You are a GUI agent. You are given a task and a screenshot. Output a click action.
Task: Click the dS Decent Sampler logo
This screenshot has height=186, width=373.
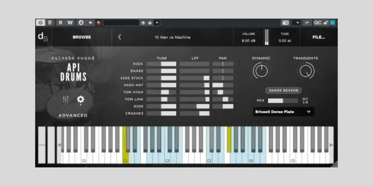(x=43, y=37)
